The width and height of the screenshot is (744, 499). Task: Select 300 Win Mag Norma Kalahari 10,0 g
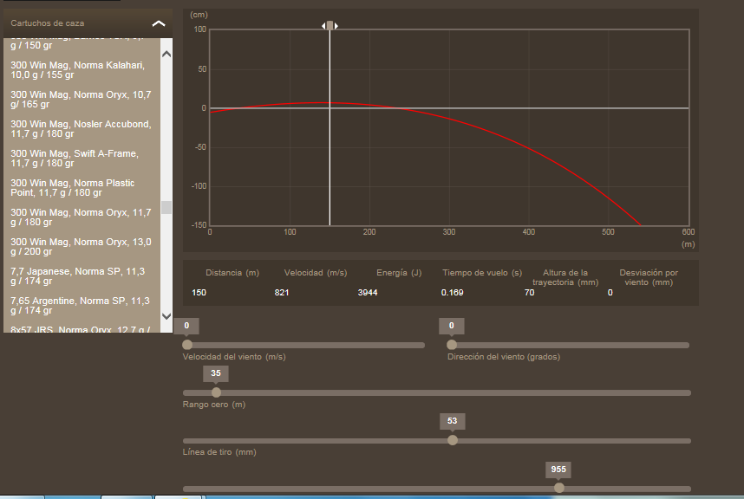point(79,70)
